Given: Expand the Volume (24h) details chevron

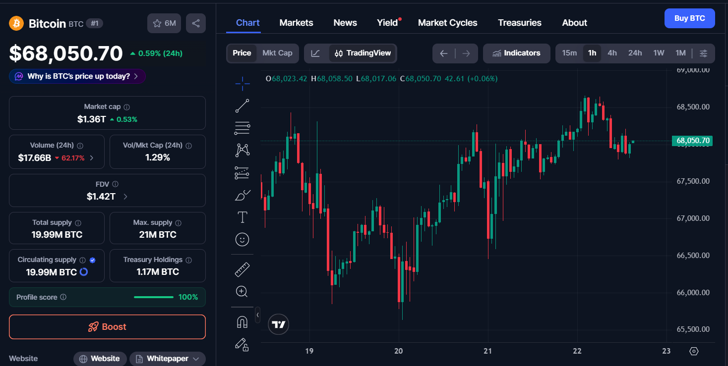Looking at the screenshot, I should point(92,158).
